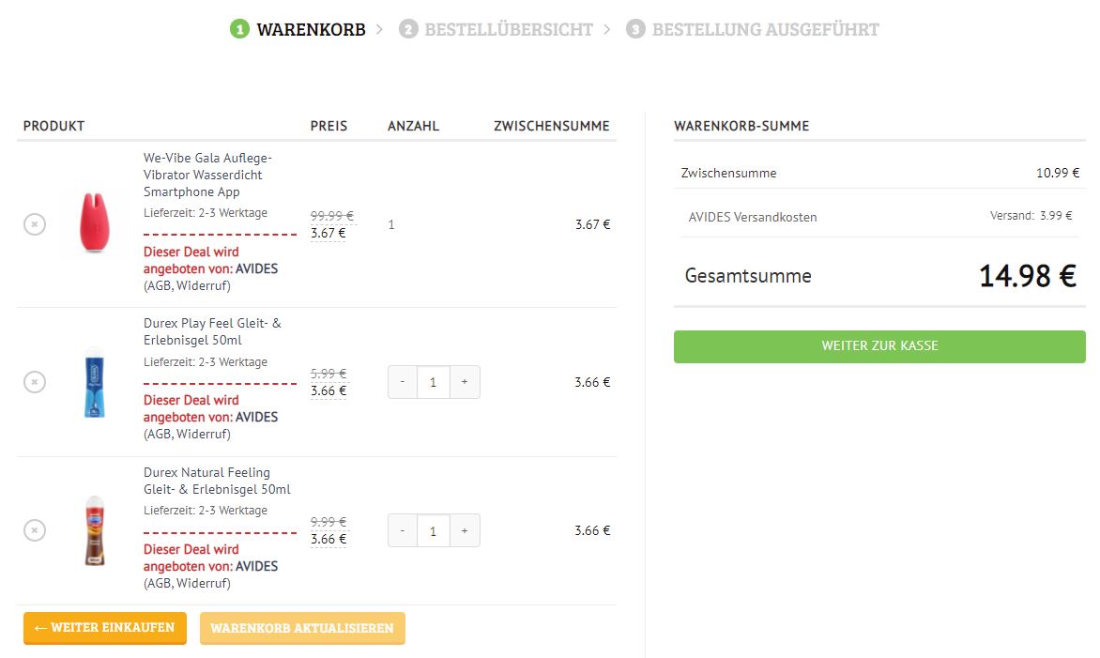
Task: Remove Durex Natural Feeling gel from cart
Action: point(35,530)
